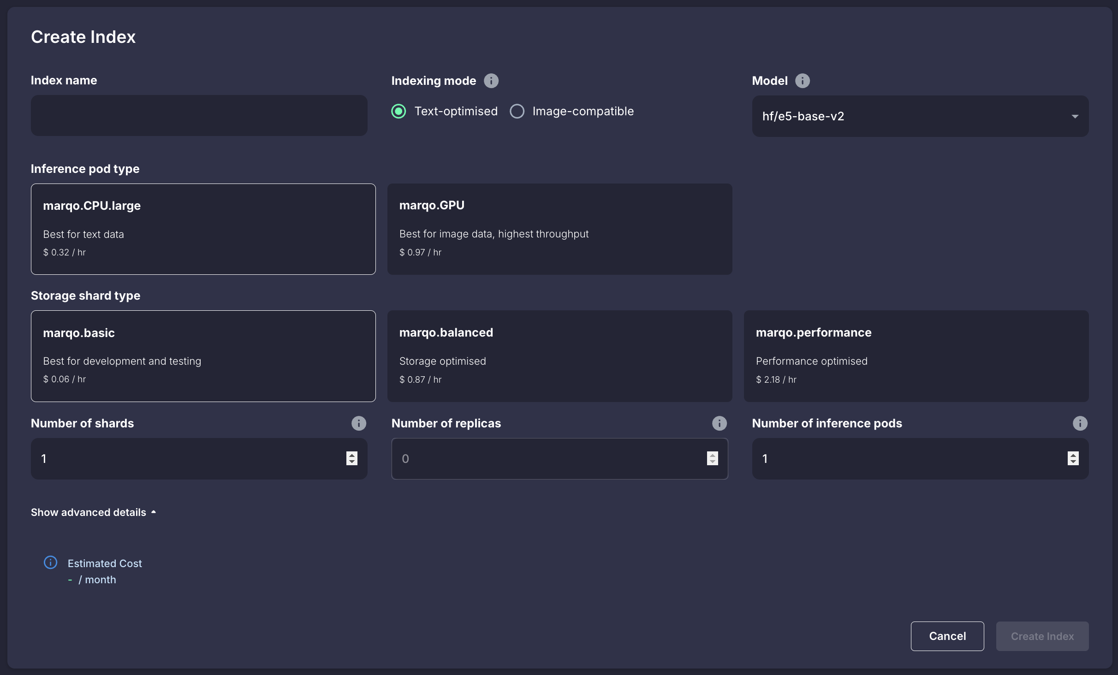Select the marqo.CPU.large pod card

click(x=203, y=229)
